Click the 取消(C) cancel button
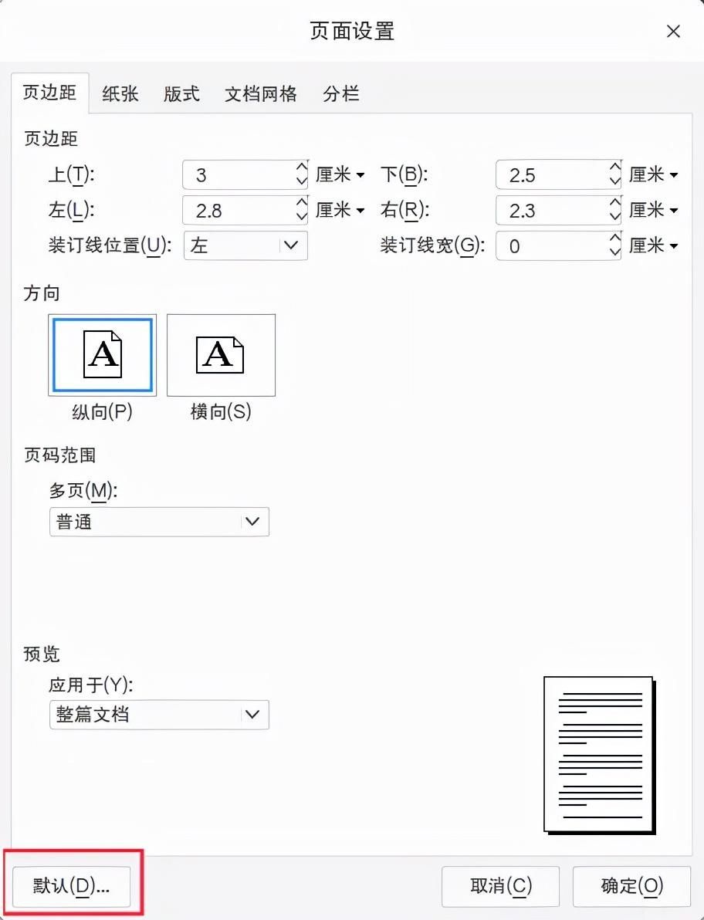 click(x=500, y=886)
